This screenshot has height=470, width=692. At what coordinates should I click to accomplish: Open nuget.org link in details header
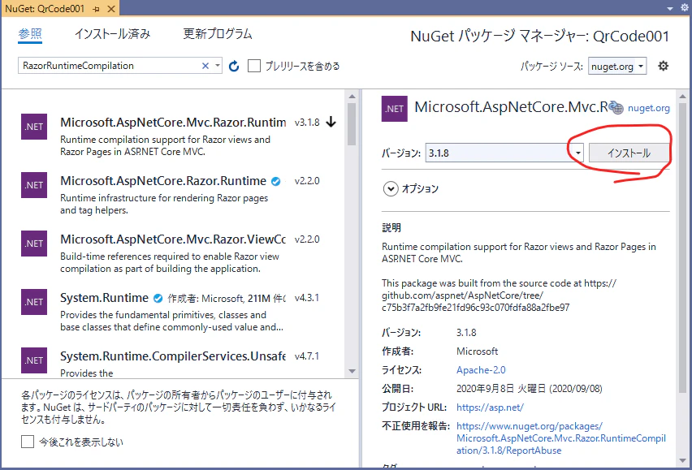[x=649, y=108]
